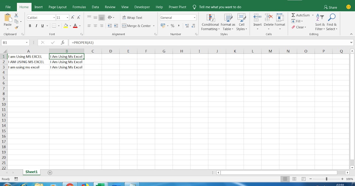Toggle center text alignment
This screenshot has width=355, height=186.
[x=95, y=26]
